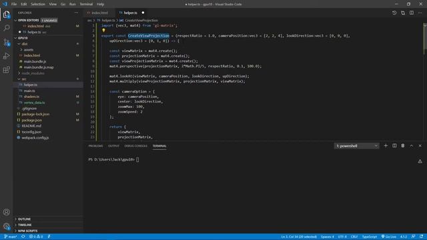Select the Terminal panel tab

point(159,146)
